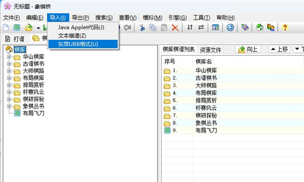Viewport: 304px width, 182px height.
Task: Switch to the 棋库棋谱列表 tab
Action: click(178, 50)
